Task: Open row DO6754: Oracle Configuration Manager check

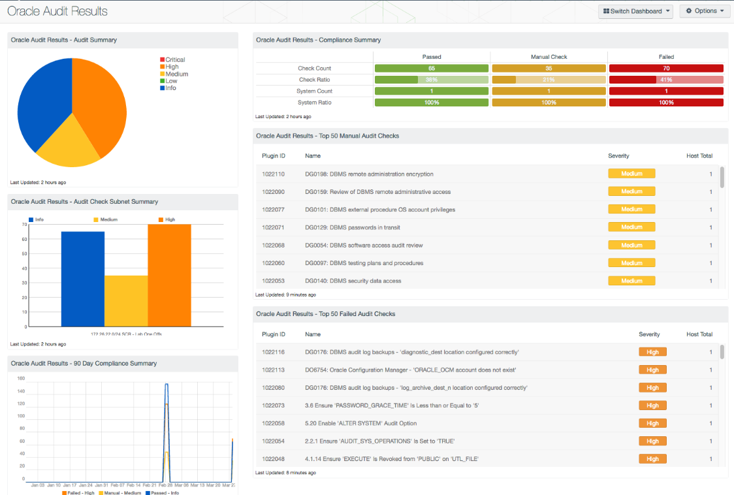Action: point(488,370)
